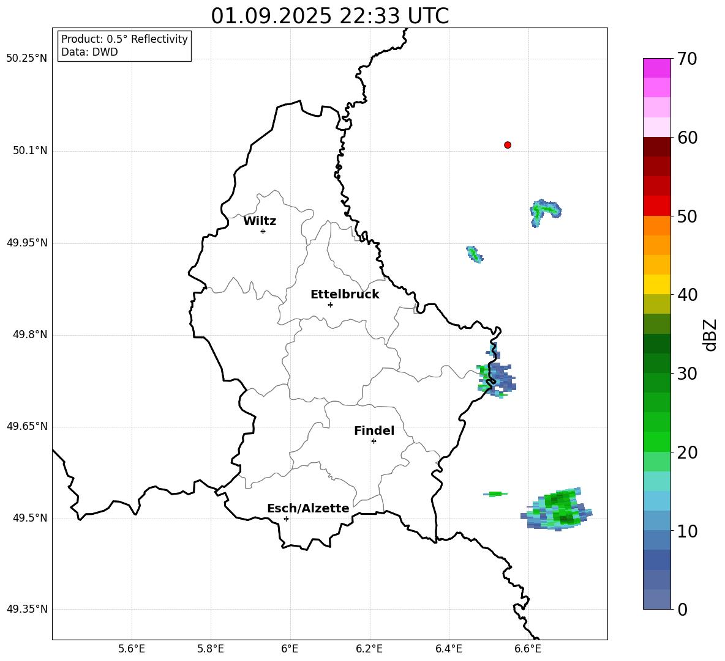This screenshot has height=661, width=725.
Task: Click the Ettelbruck cross marker
Action: [x=330, y=305]
